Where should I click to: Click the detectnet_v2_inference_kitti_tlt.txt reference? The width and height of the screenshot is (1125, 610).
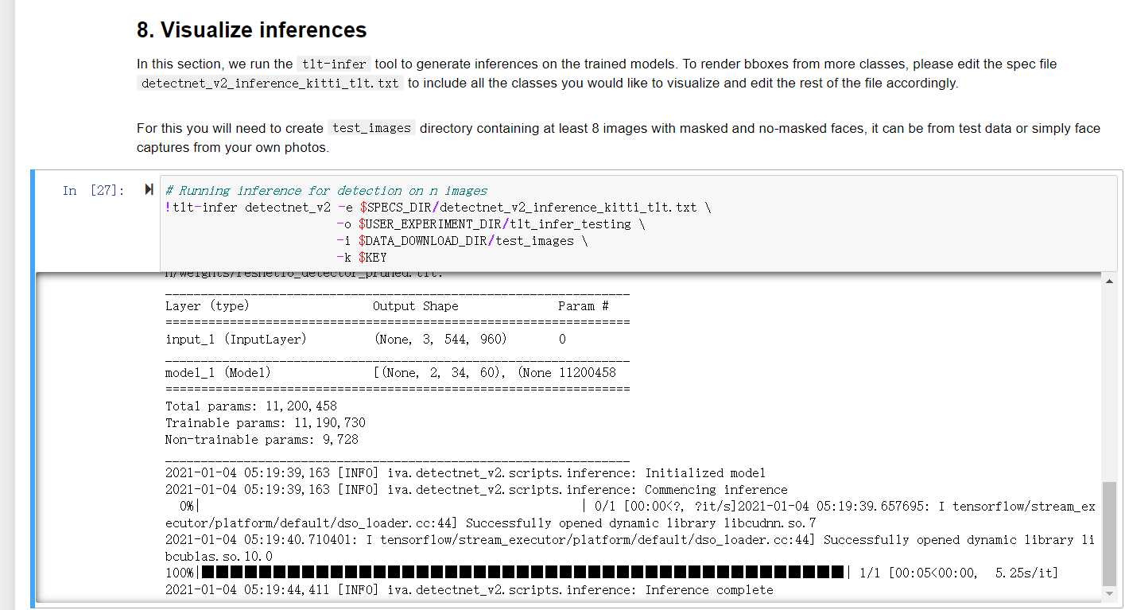271,83
